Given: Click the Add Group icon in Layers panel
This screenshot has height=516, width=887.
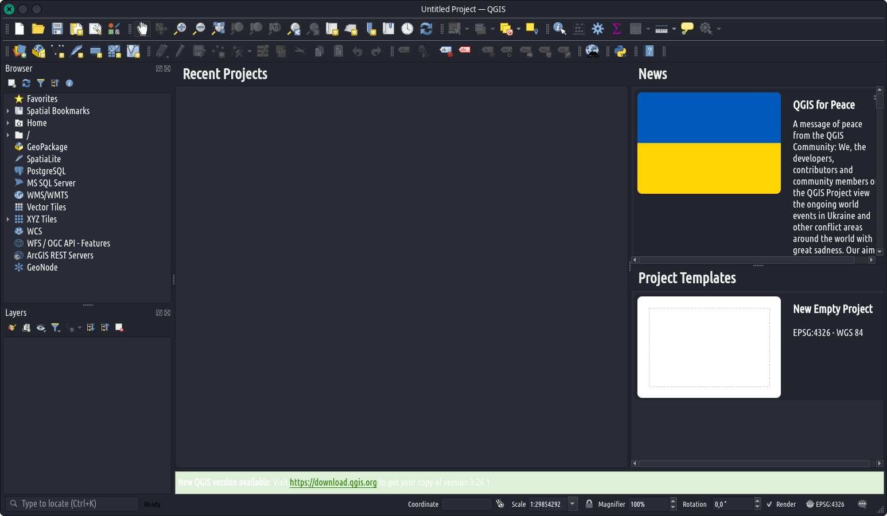Looking at the screenshot, I should pyautogui.click(x=26, y=327).
